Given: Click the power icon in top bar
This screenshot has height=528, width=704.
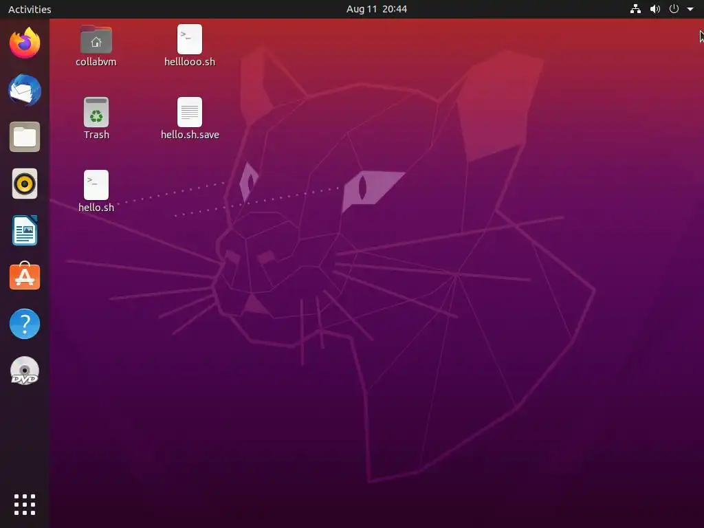Looking at the screenshot, I should (x=674, y=9).
